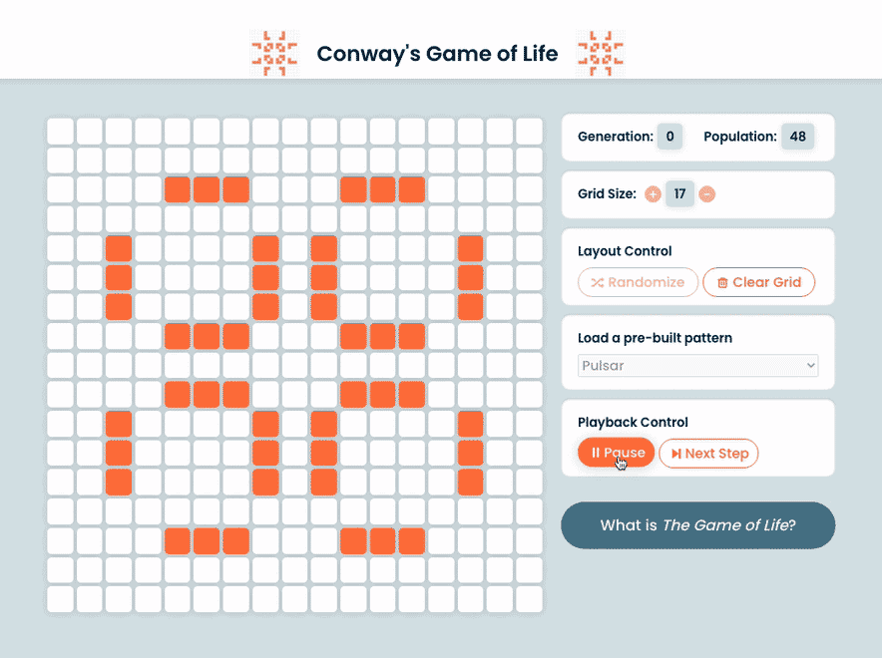Toggle the top-right empty cell of the grid
The height and width of the screenshot is (658, 882).
530,132
